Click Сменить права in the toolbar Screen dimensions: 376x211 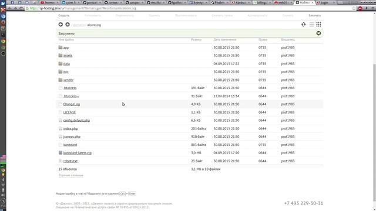click(222, 15)
